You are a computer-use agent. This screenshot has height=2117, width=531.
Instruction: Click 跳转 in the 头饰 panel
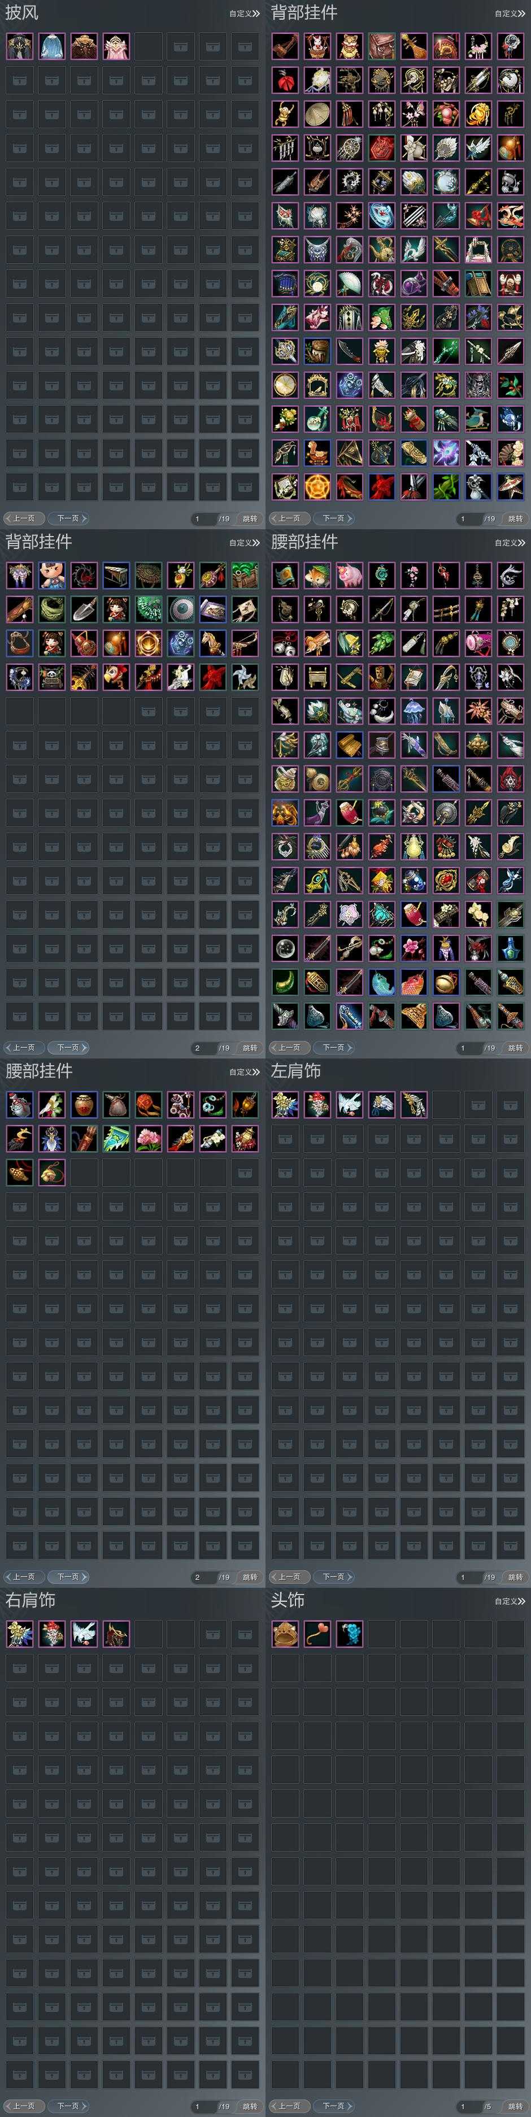tap(515, 2106)
